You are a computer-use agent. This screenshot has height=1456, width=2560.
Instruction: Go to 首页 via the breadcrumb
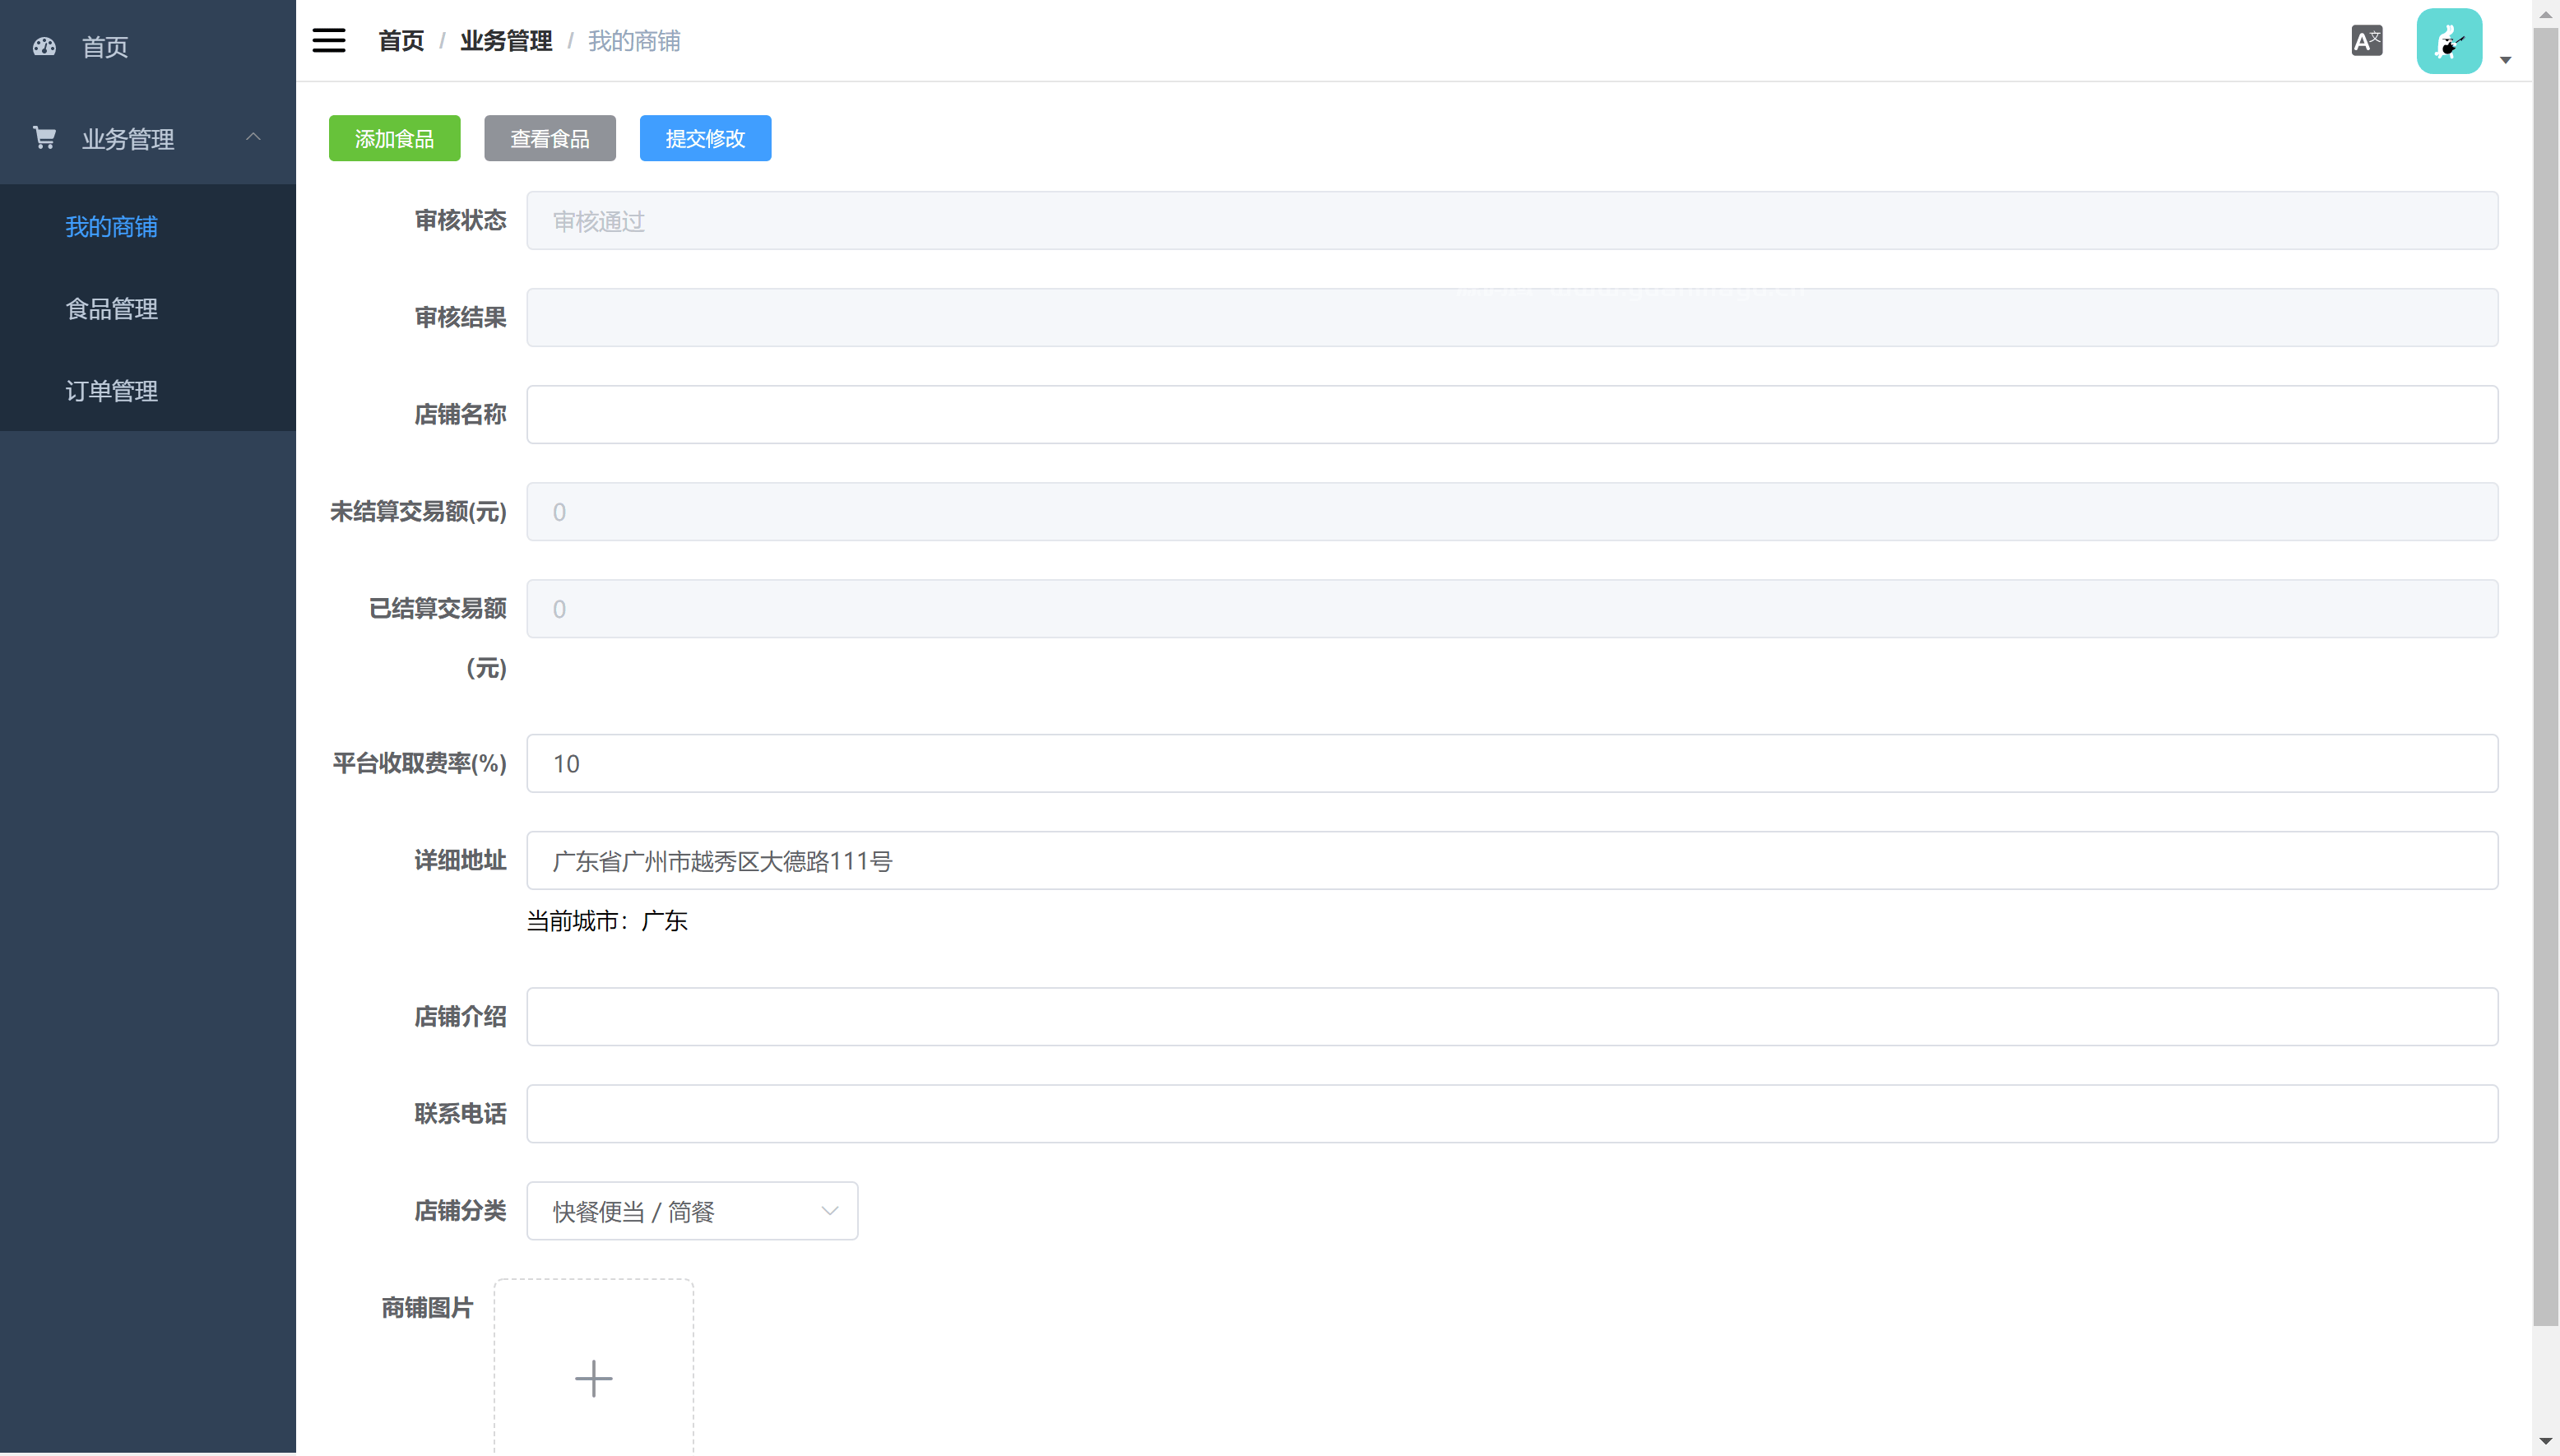(x=401, y=41)
